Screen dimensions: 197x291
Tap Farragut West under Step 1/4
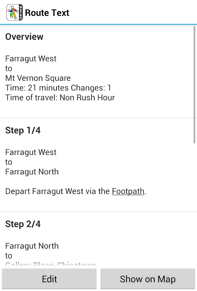click(x=31, y=153)
